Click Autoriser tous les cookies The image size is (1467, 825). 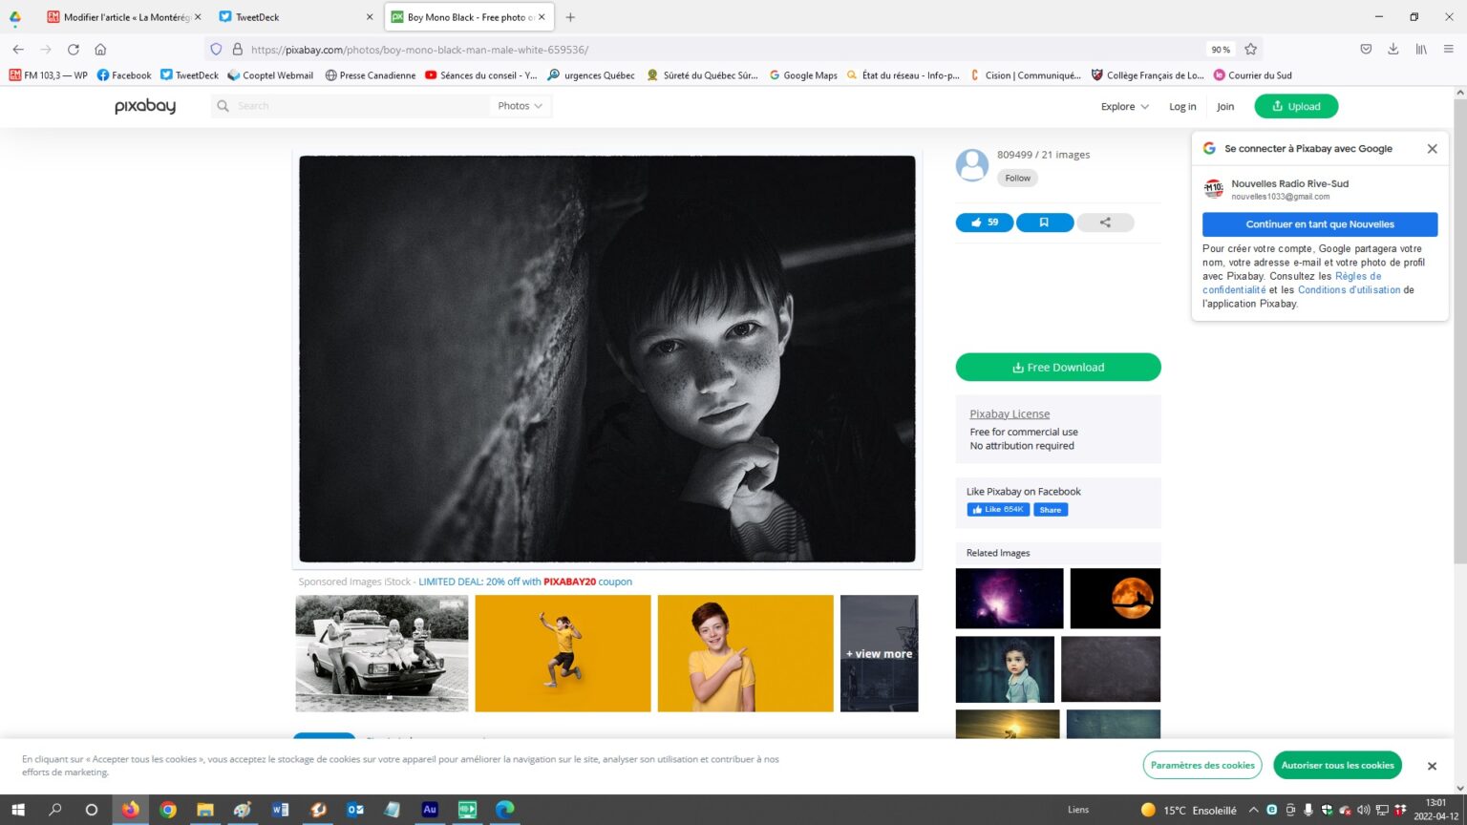tap(1336, 765)
